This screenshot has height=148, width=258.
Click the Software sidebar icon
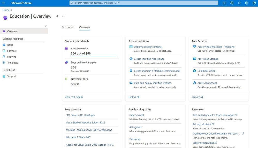click(4, 51)
